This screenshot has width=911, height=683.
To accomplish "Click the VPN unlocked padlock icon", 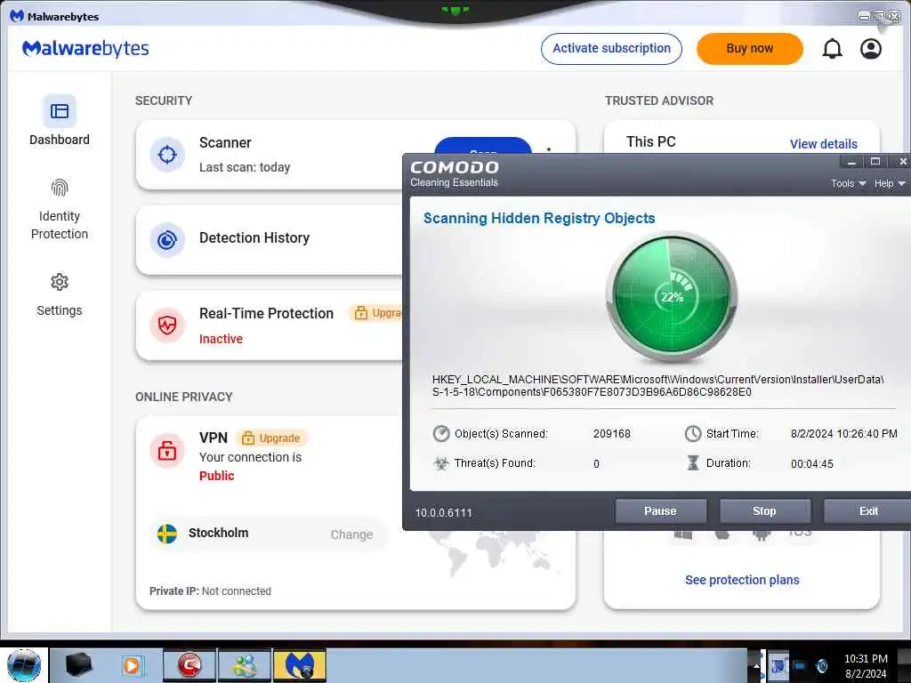I will click(167, 450).
